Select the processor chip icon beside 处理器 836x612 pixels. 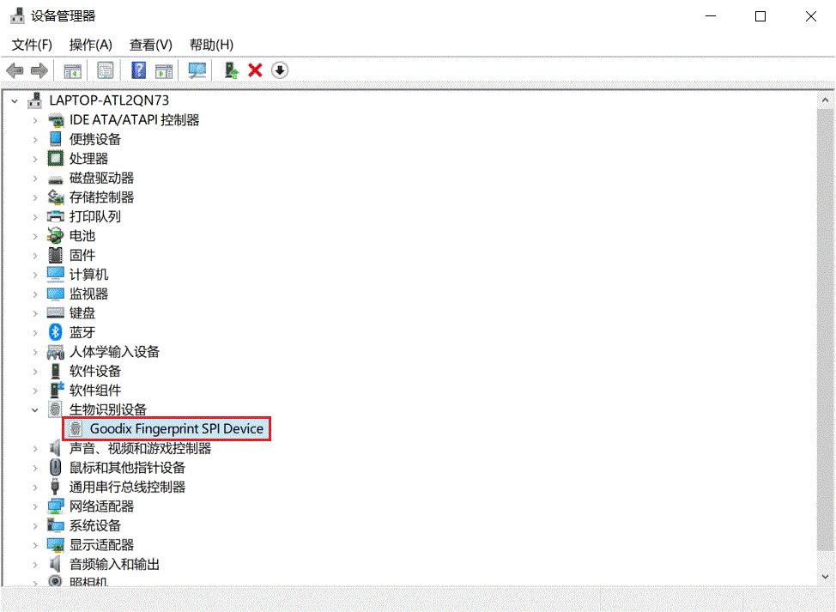[56, 158]
